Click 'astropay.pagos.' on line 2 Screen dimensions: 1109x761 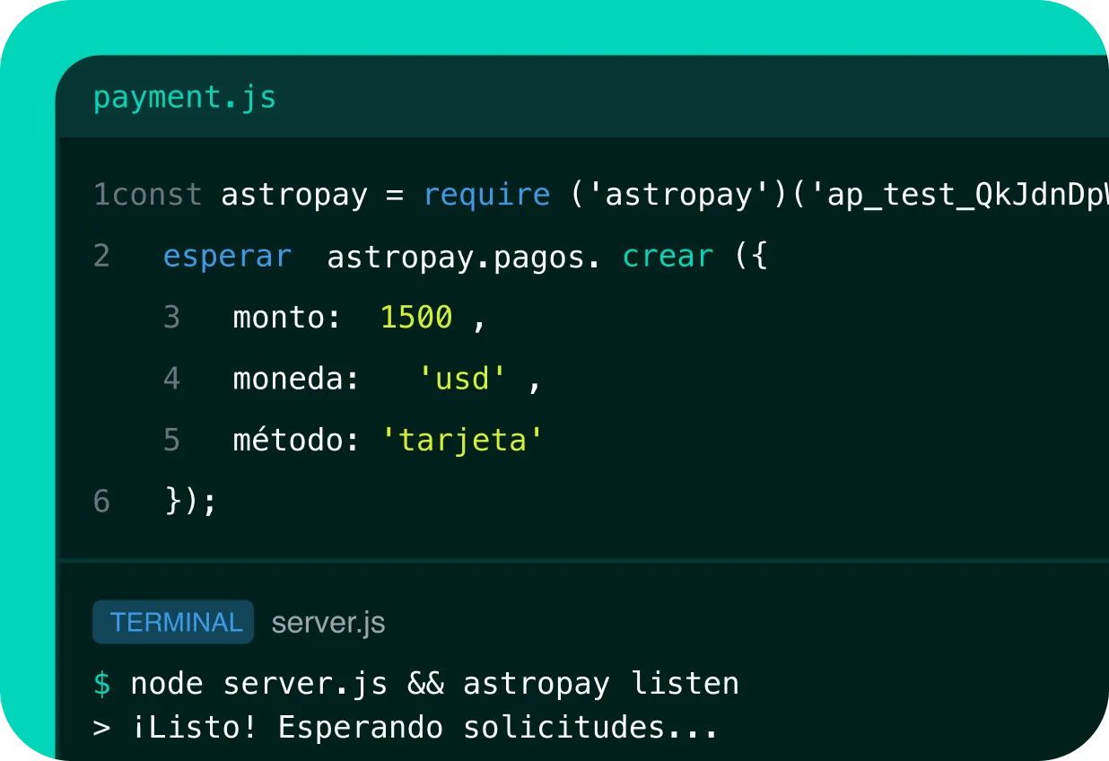click(x=463, y=257)
